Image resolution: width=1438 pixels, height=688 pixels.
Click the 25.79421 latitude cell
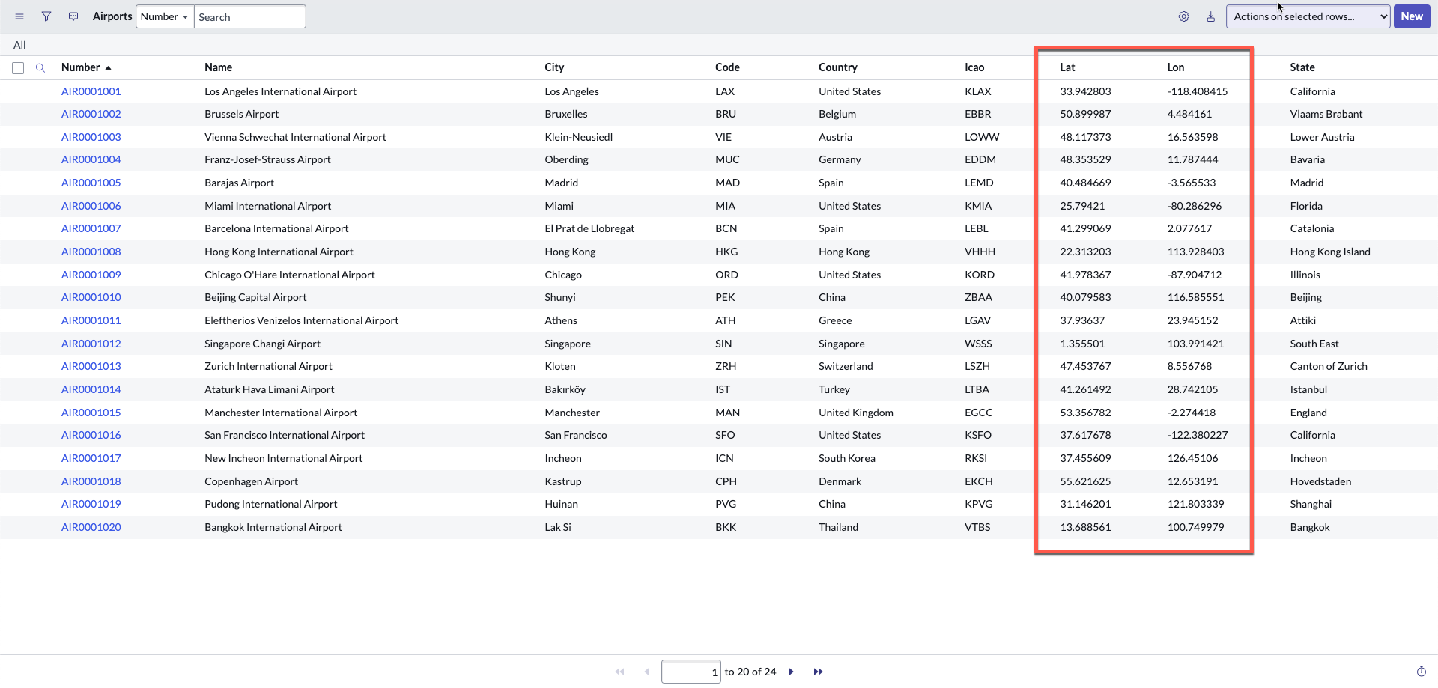click(x=1082, y=206)
